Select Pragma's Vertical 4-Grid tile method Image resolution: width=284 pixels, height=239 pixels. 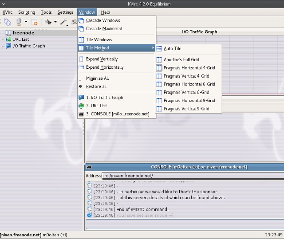click(189, 76)
